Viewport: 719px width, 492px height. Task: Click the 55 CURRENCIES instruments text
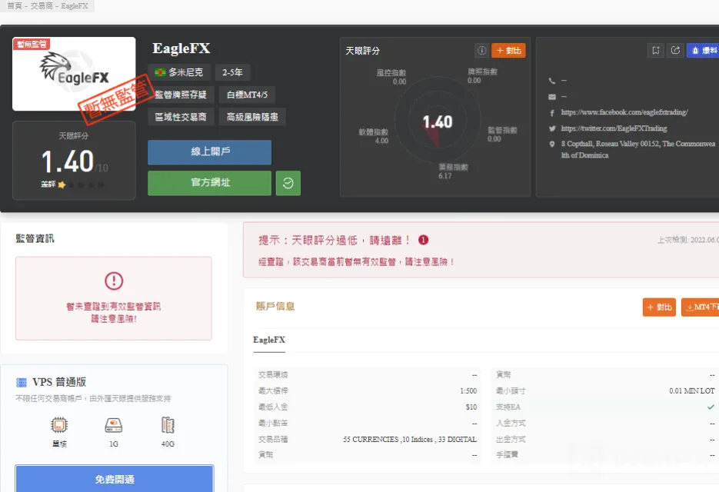[x=410, y=439]
